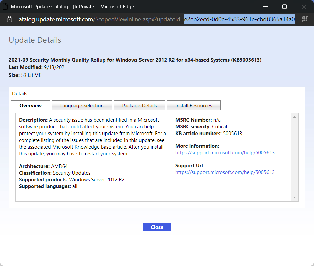The height and width of the screenshot is (266, 314).
Task: Click the Architecture AMD64 text
Action: pos(43,166)
